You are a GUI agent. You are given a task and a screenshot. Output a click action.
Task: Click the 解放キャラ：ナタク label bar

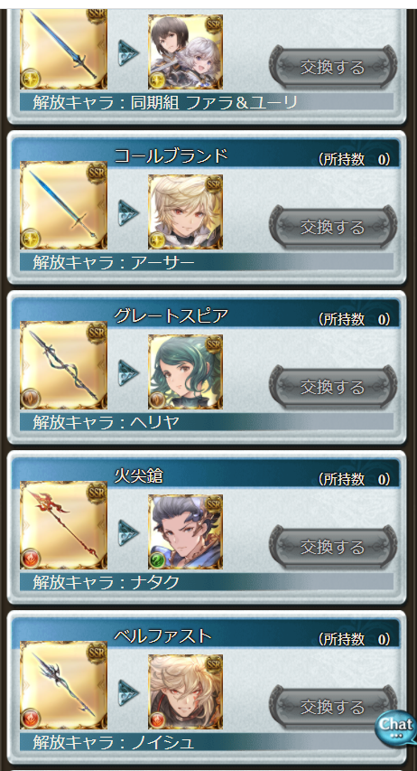click(x=207, y=582)
